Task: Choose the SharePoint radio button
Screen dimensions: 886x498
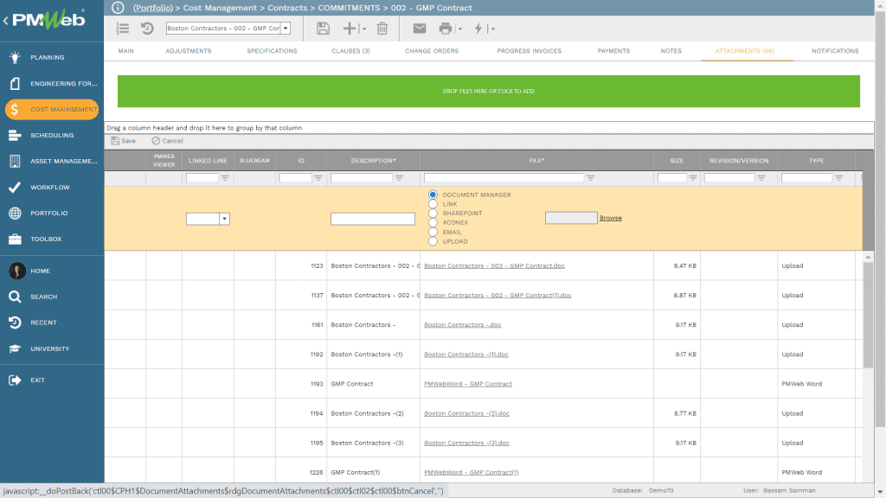Action: pos(433,213)
